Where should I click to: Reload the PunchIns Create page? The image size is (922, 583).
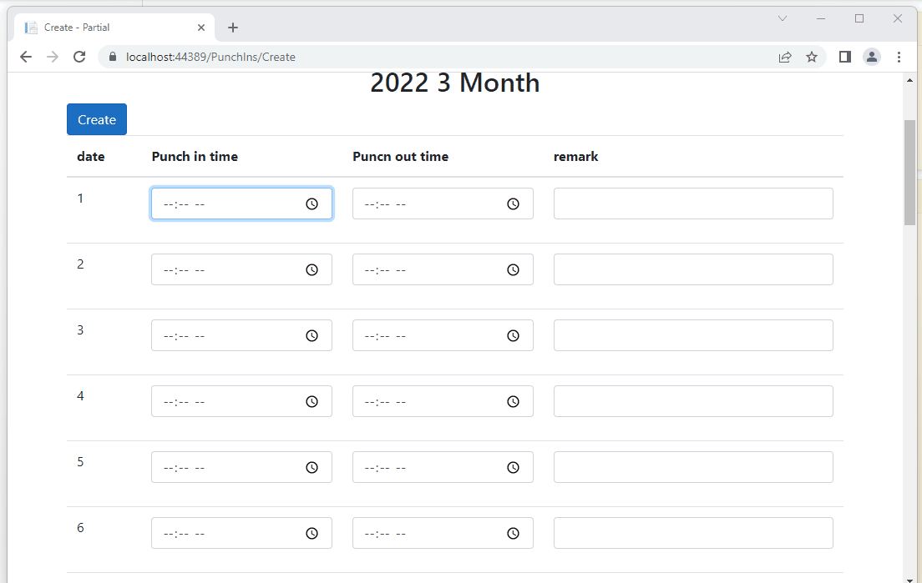79,57
